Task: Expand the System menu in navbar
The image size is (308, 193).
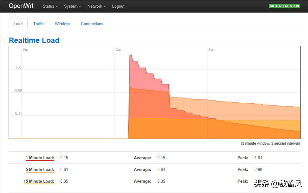Action: tap(72, 6)
